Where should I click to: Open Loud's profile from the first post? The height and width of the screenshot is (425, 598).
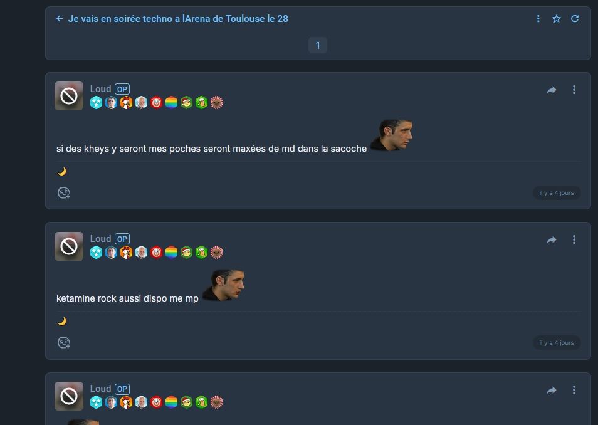pyautogui.click(x=100, y=89)
